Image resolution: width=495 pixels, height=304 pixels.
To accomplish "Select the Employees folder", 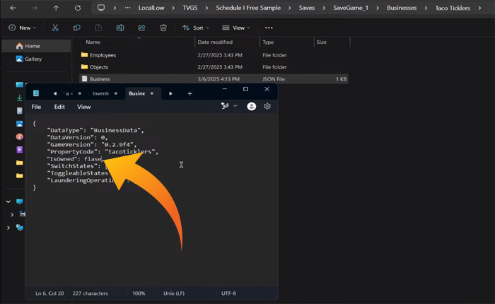I will click(x=103, y=54).
